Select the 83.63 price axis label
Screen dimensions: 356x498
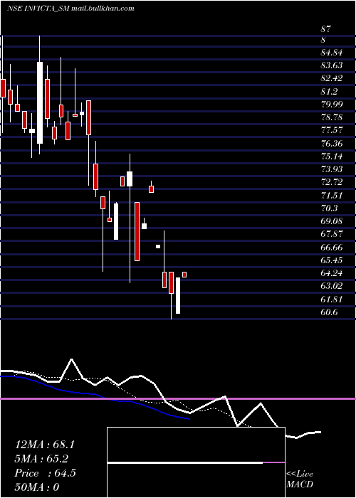point(332,65)
